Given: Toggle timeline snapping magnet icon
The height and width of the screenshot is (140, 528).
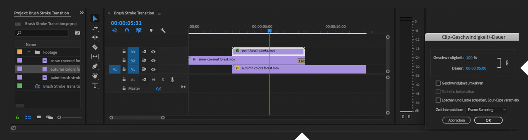Looking at the screenshot, I should (x=127, y=30).
